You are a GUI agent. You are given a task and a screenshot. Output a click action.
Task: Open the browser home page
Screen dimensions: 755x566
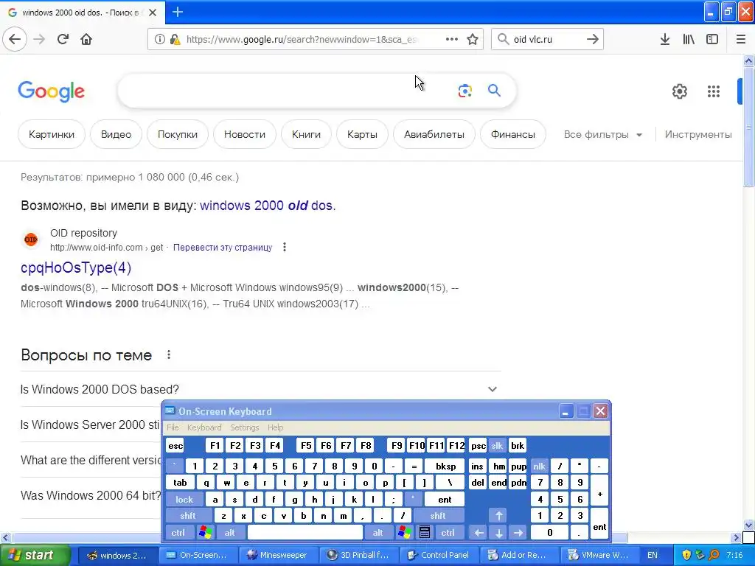[x=86, y=39]
